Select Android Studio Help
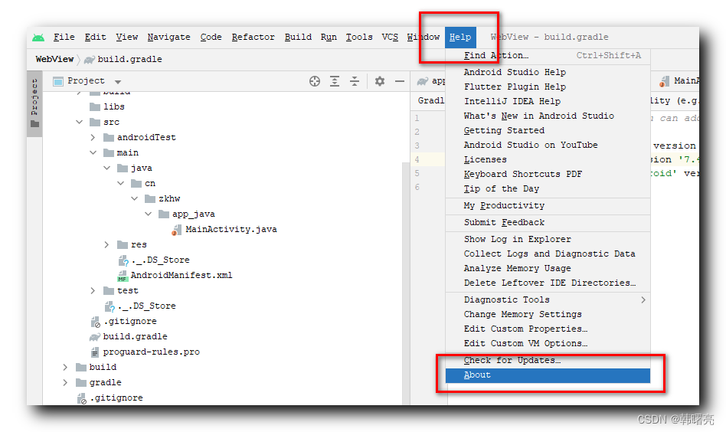Screen dimensions: 726x432 pyautogui.click(x=548, y=72)
